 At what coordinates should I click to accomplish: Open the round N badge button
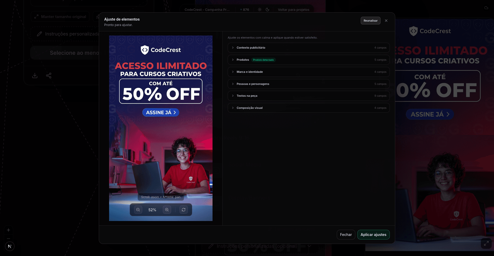(10, 246)
